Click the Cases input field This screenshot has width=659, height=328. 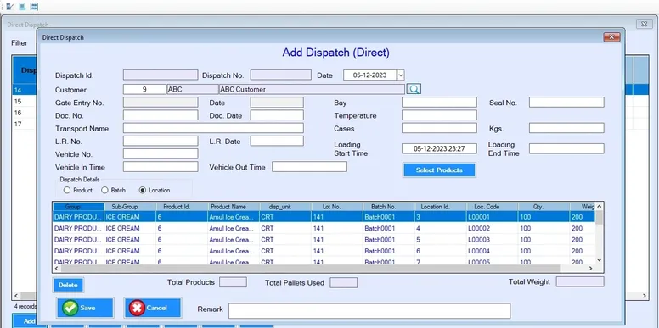(439, 128)
